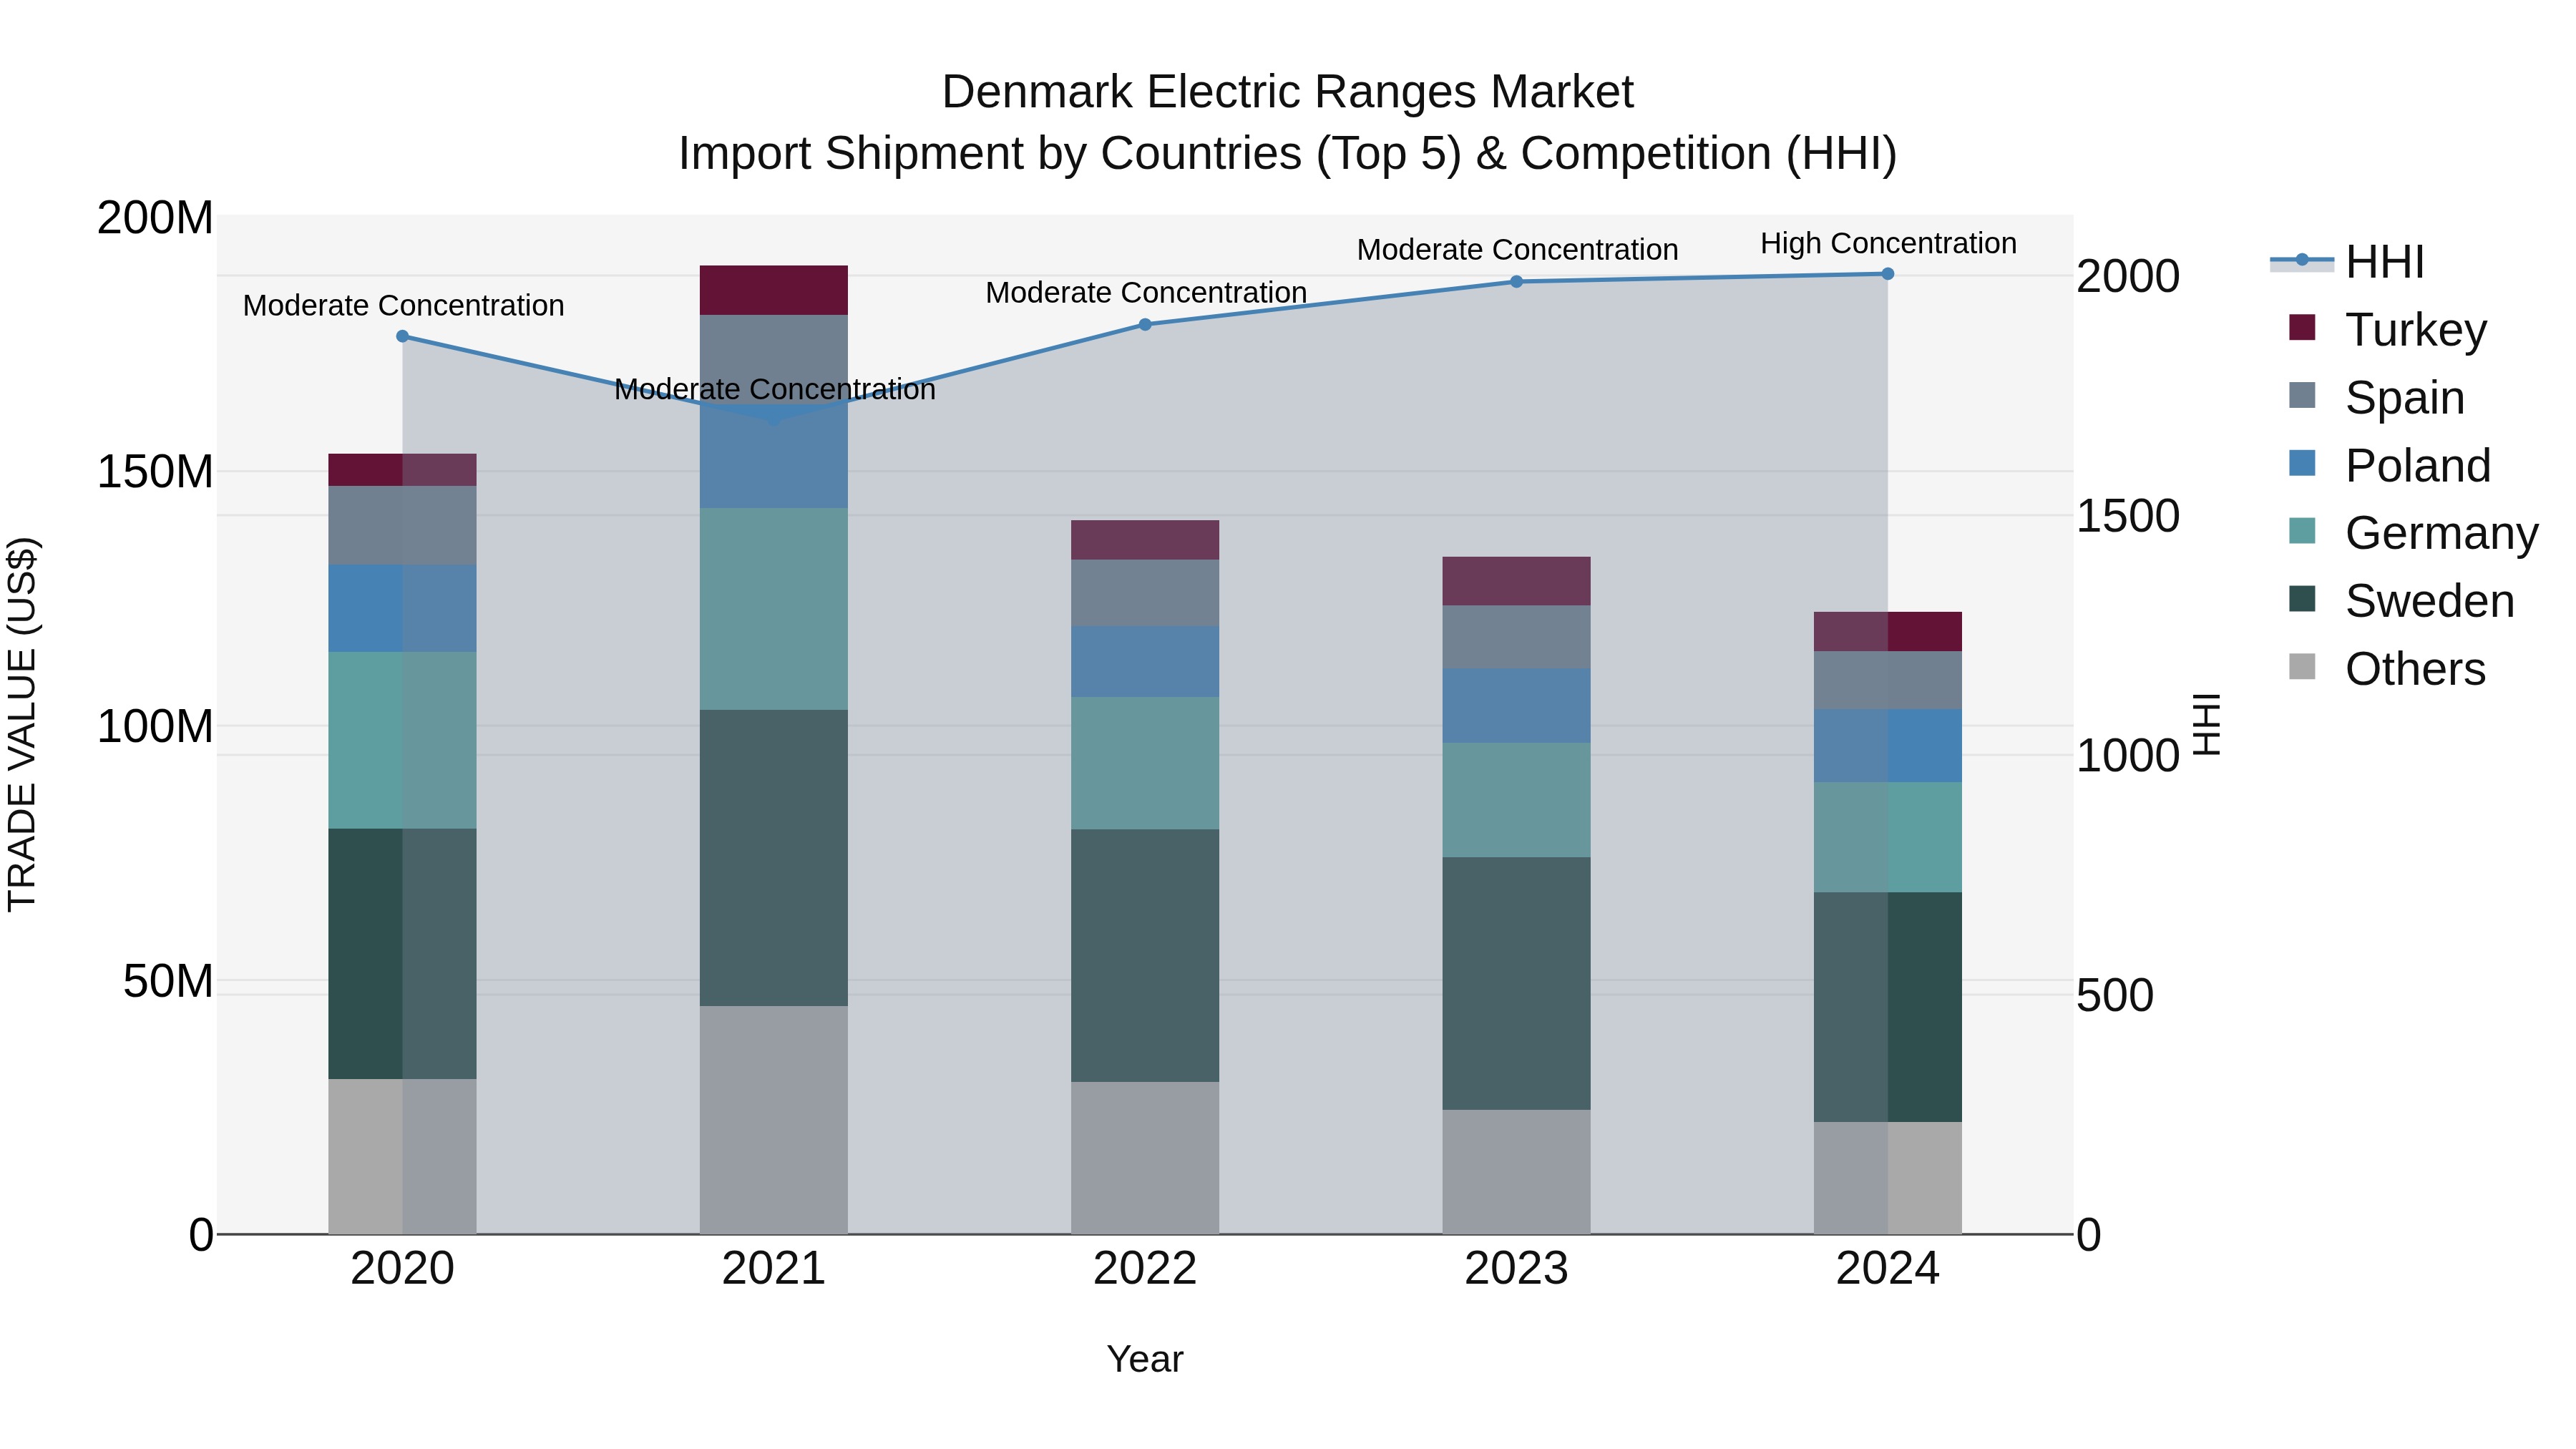The height and width of the screenshot is (1449, 2576).
Task: Click the 2021 Others bar segment
Action: (x=773, y=1120)
